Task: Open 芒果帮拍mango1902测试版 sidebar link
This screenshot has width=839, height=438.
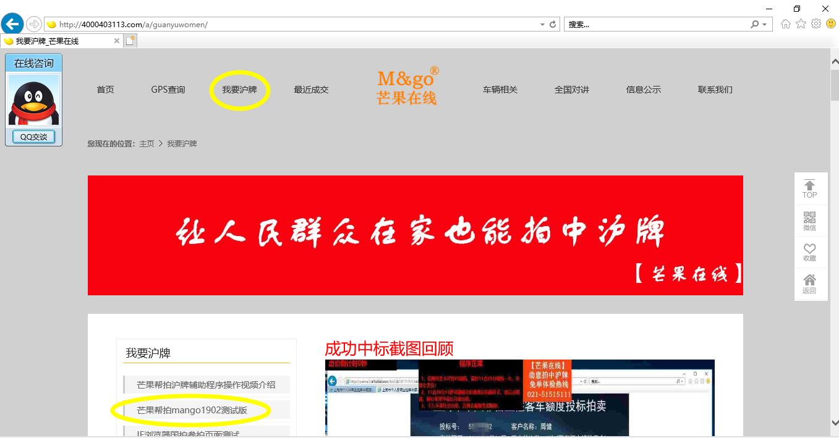Action: click(207, 410)
